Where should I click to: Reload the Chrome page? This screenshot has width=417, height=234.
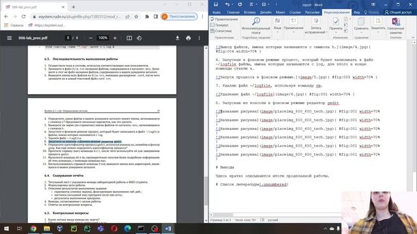coord(23,16)
